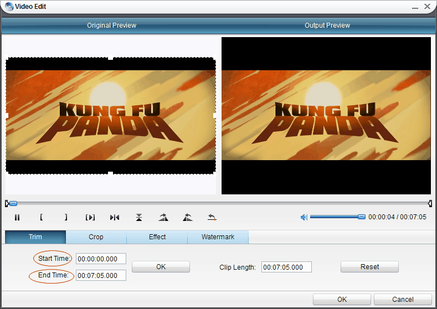
Task: Click the bottom OK button
Action: (x=342, y=299)
